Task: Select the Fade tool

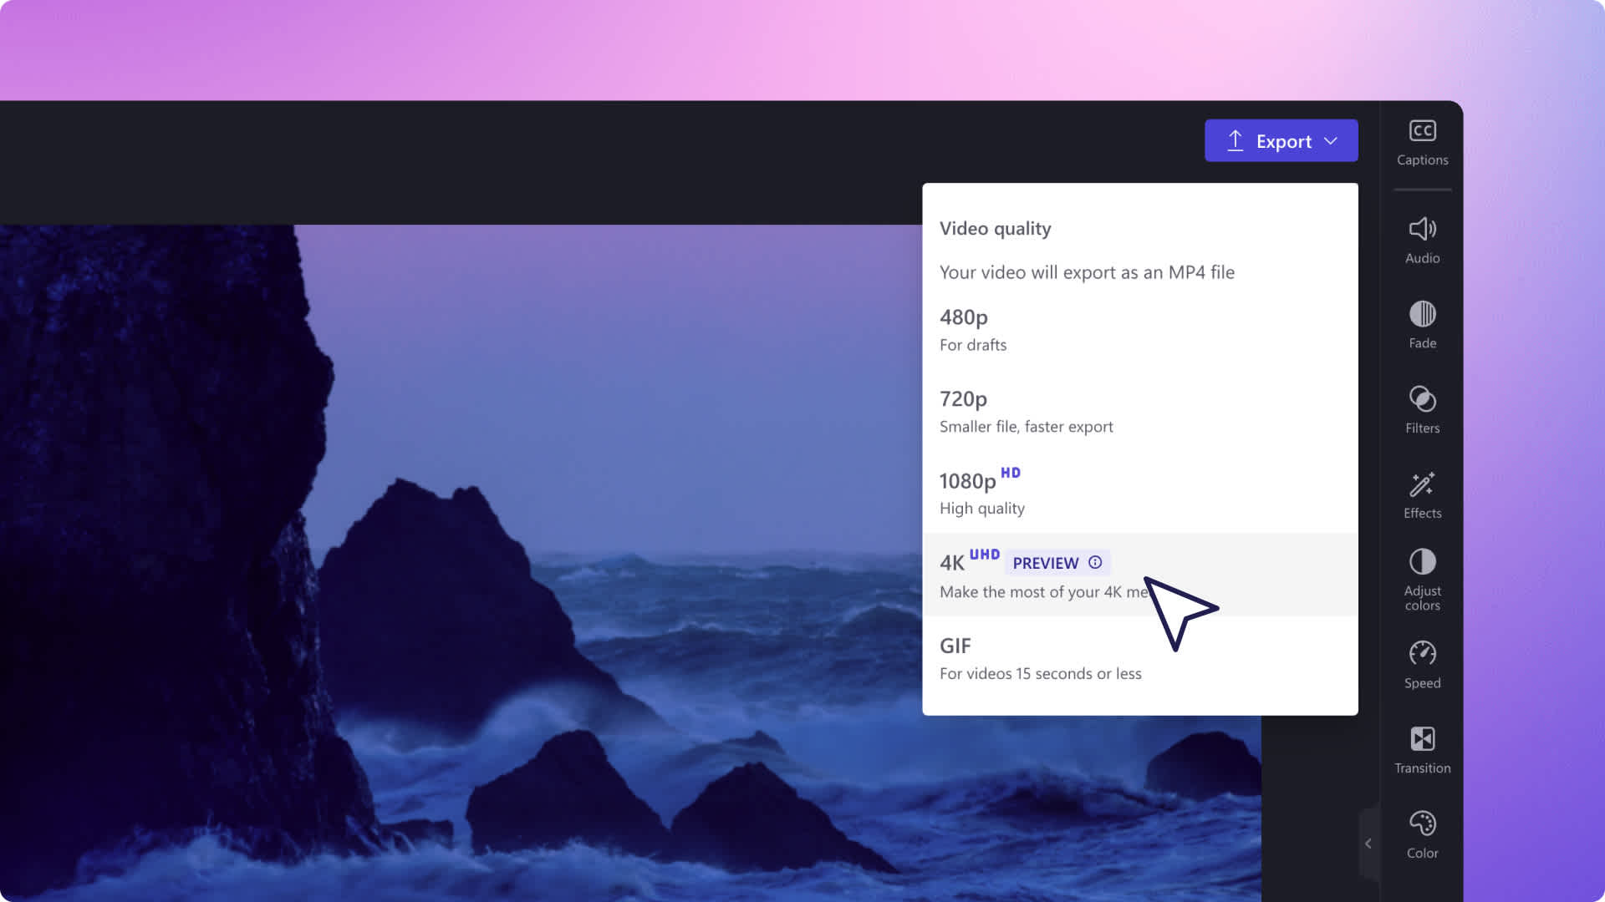Action: [x=1422, y=324]
